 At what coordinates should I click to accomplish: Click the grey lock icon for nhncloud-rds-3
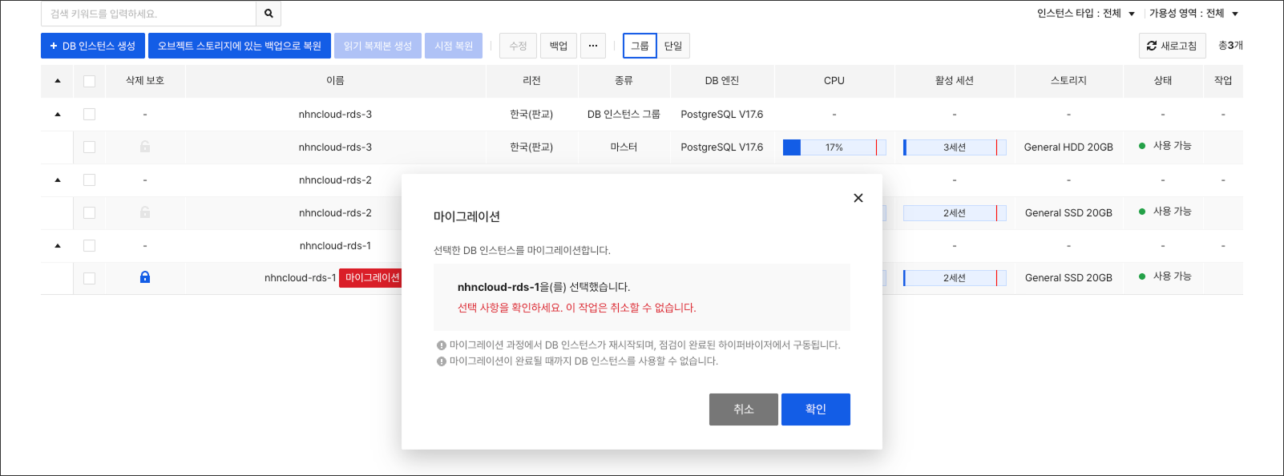[145, 147]
